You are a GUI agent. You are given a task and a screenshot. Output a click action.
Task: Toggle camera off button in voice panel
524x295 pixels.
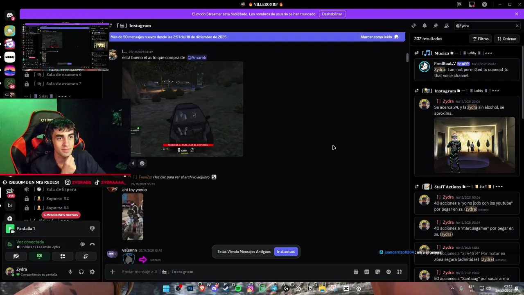(16, 256)
